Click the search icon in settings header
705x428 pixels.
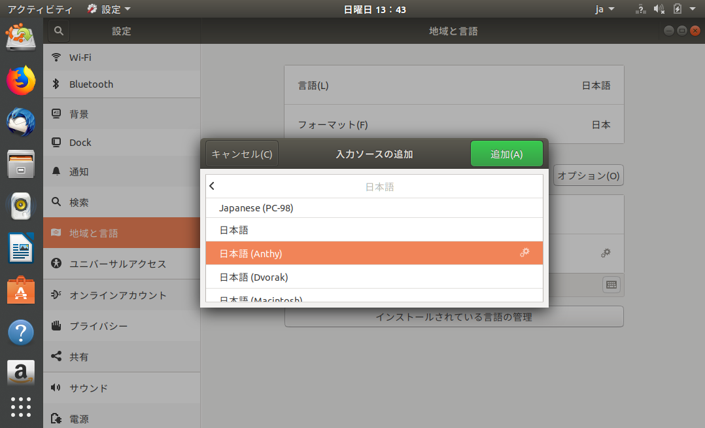pos(58,31)
